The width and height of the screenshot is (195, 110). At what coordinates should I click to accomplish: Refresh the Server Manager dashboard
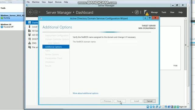tap(137, 12)
